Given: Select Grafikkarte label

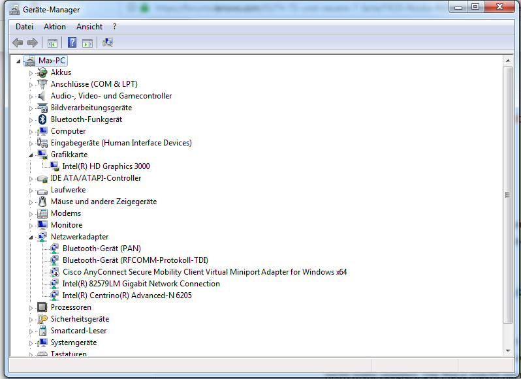Looking at the screenshot, I should click(69, 155).
